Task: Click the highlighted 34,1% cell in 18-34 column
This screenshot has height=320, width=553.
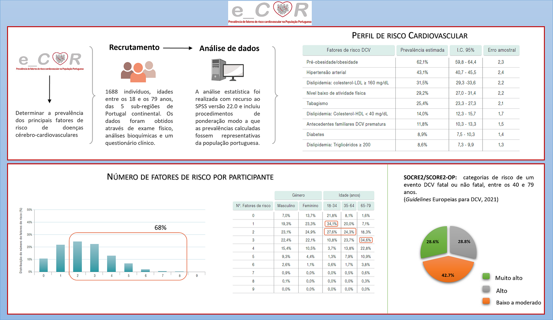Action: [x=332, y=224]
